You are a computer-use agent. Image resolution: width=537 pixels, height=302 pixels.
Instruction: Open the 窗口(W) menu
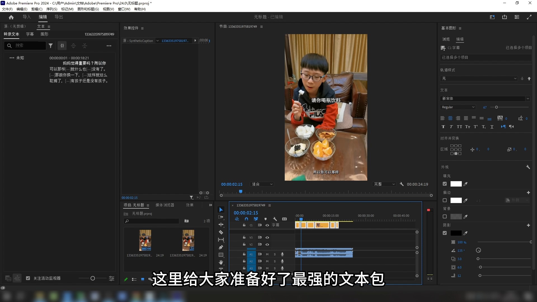124,9
